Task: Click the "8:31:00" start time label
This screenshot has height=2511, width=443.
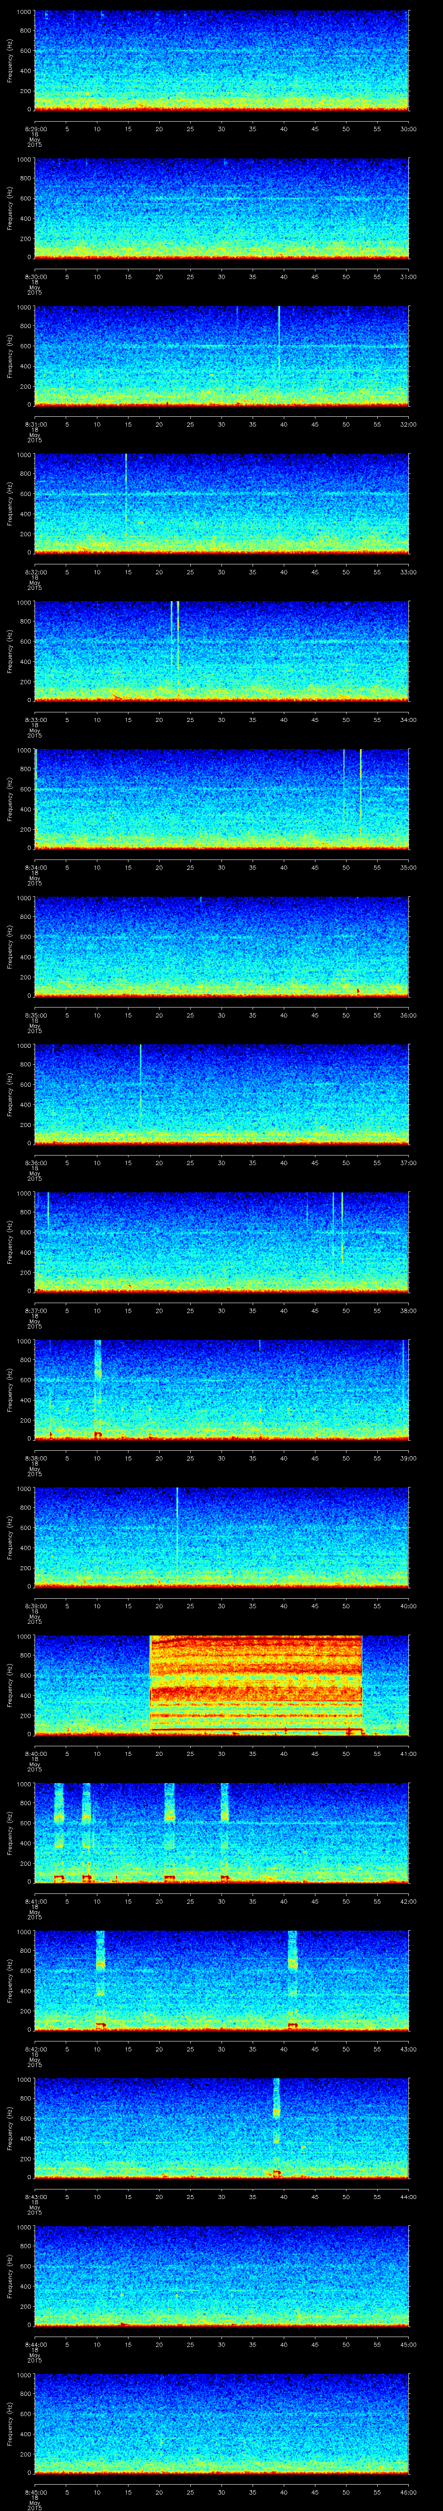Action: point(35,425)
